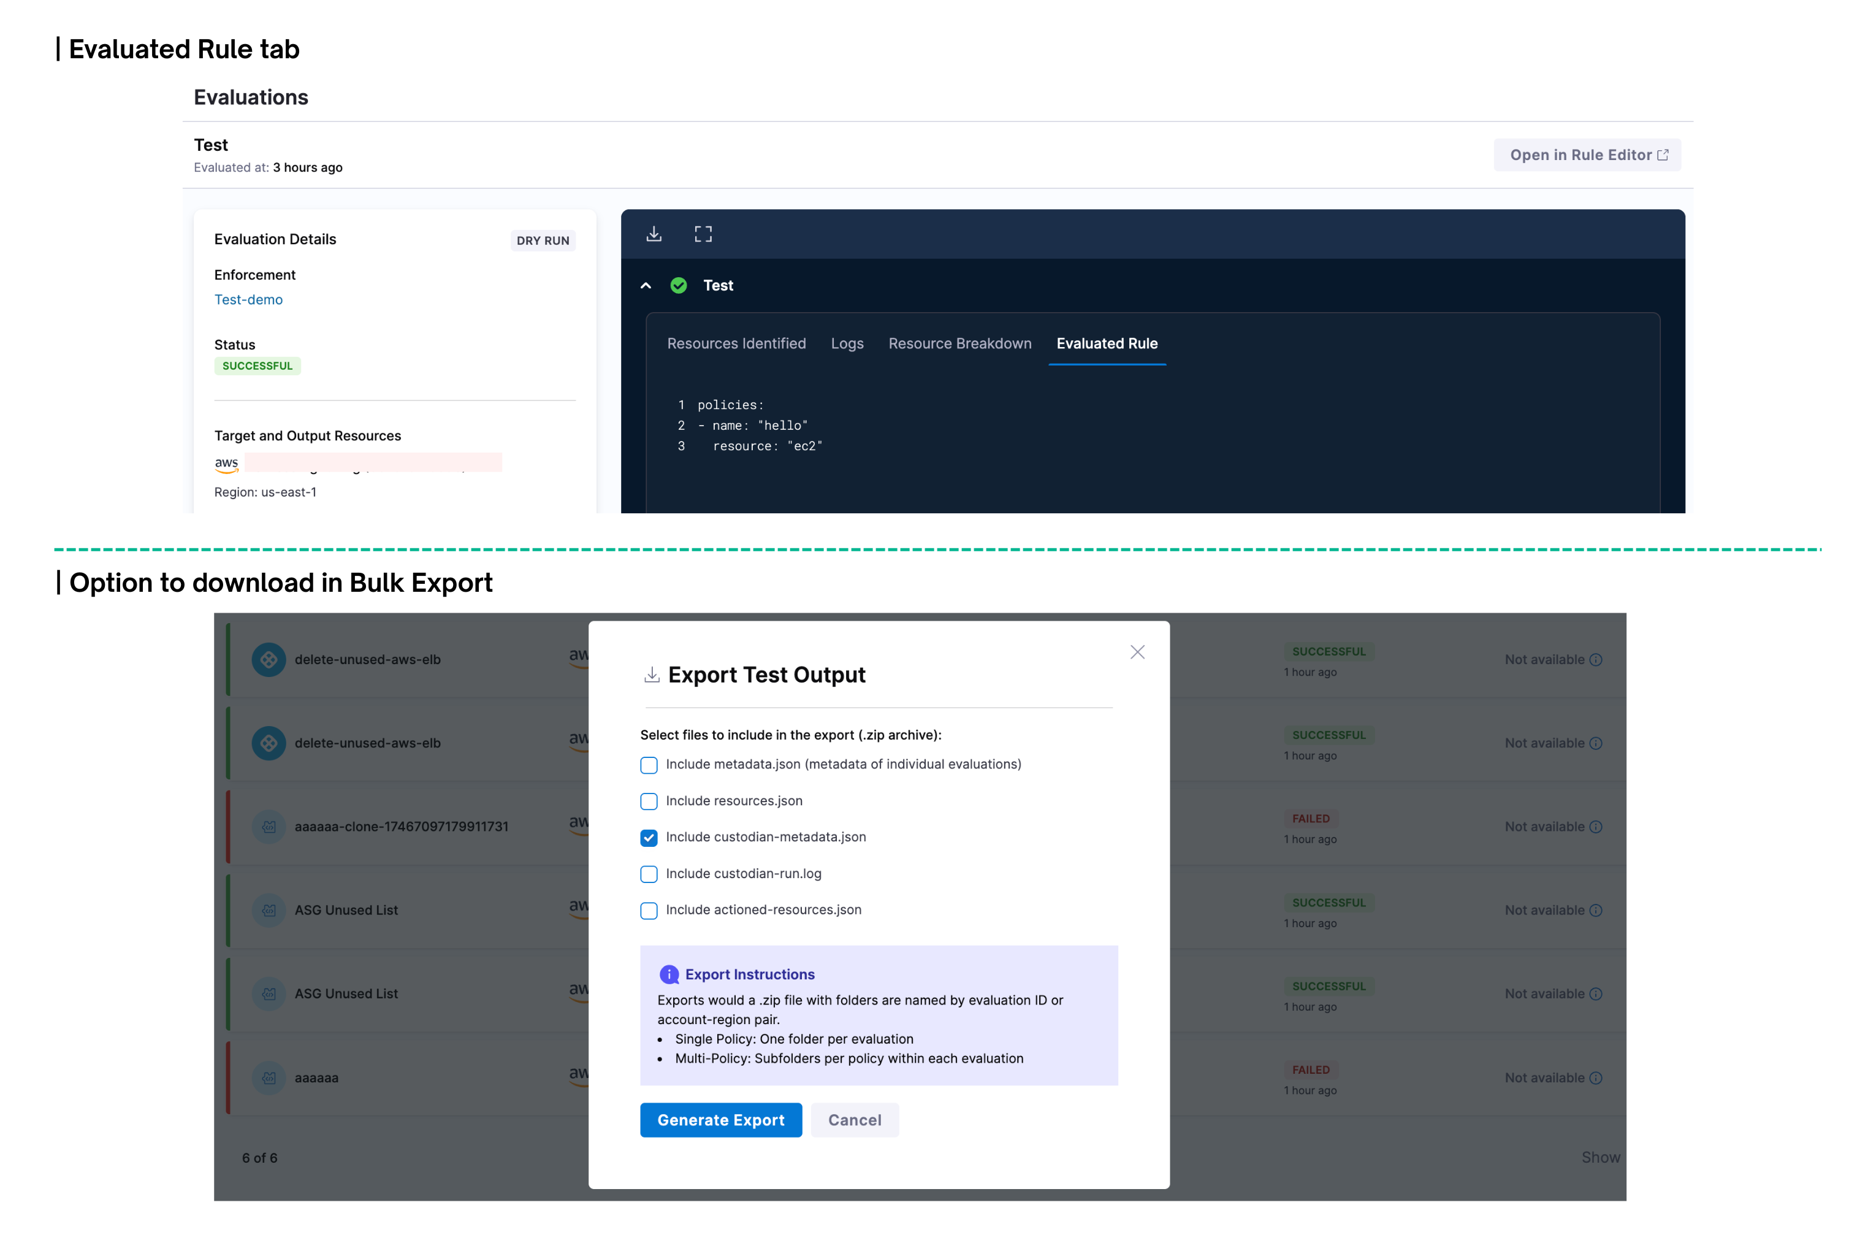Click the fullscreen expand icon
Viewport: 1876px width, 1251px height.
point(703,234)
